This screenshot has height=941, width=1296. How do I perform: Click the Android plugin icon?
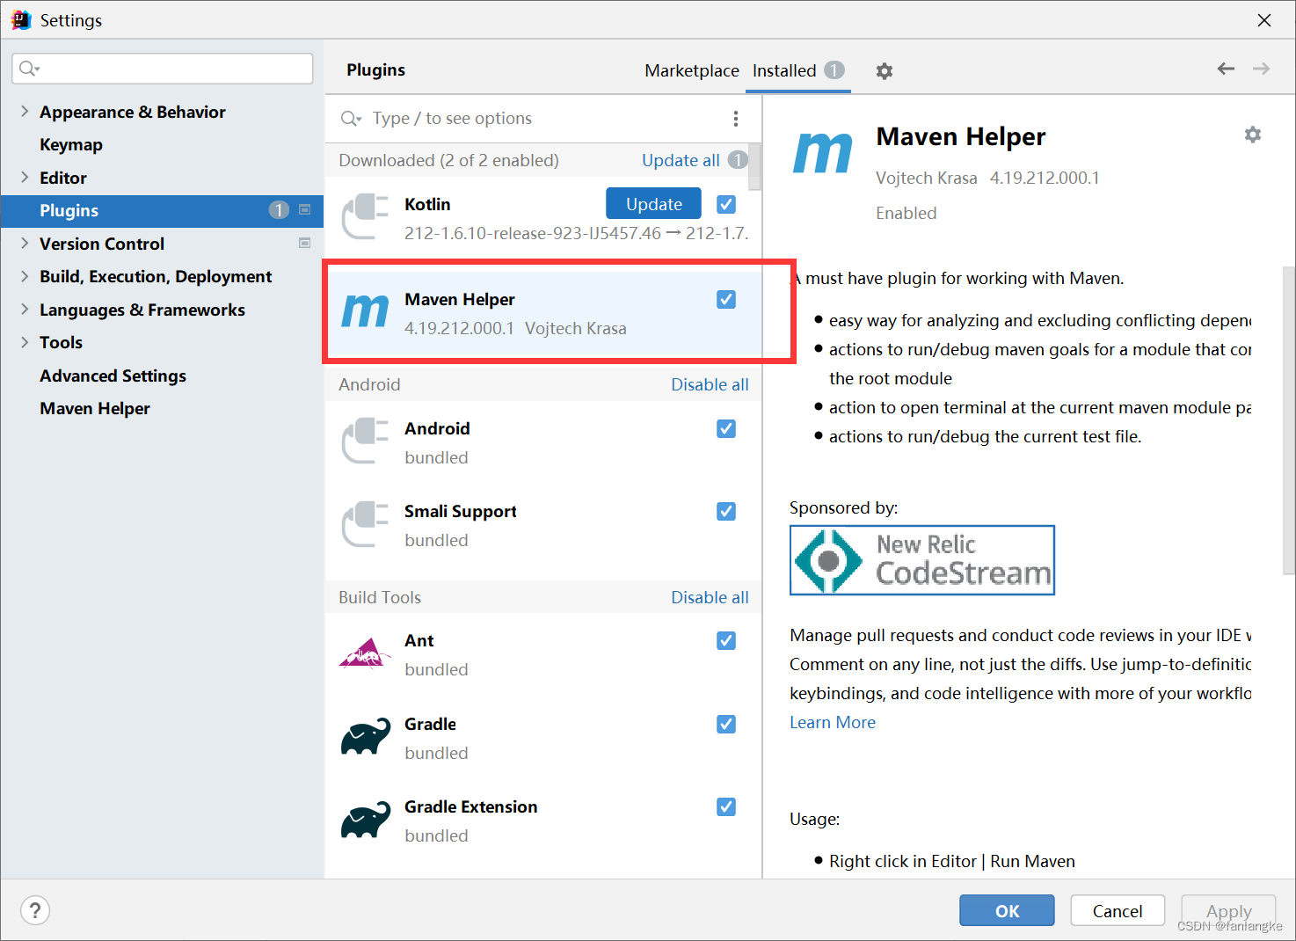point(365,441)
